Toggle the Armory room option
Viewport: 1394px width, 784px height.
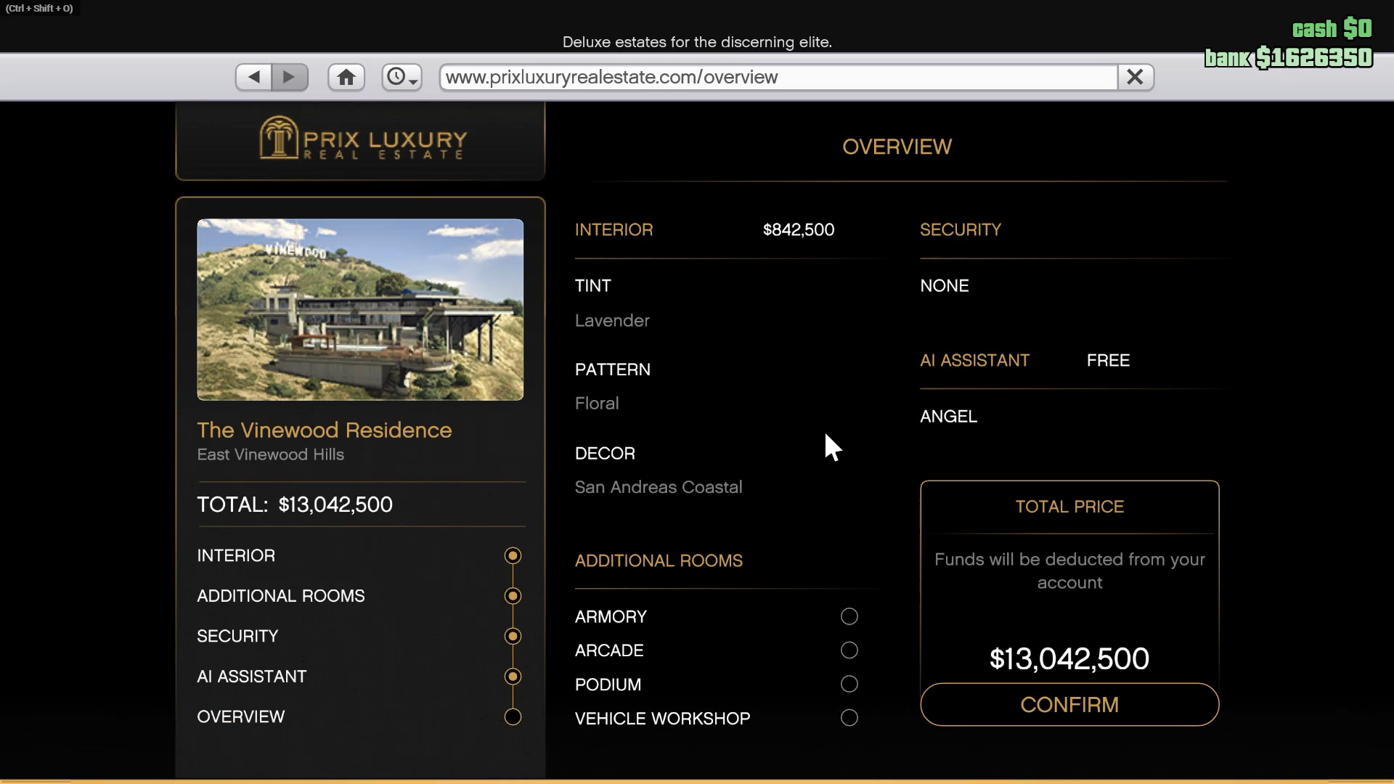(x=849, y=617)
